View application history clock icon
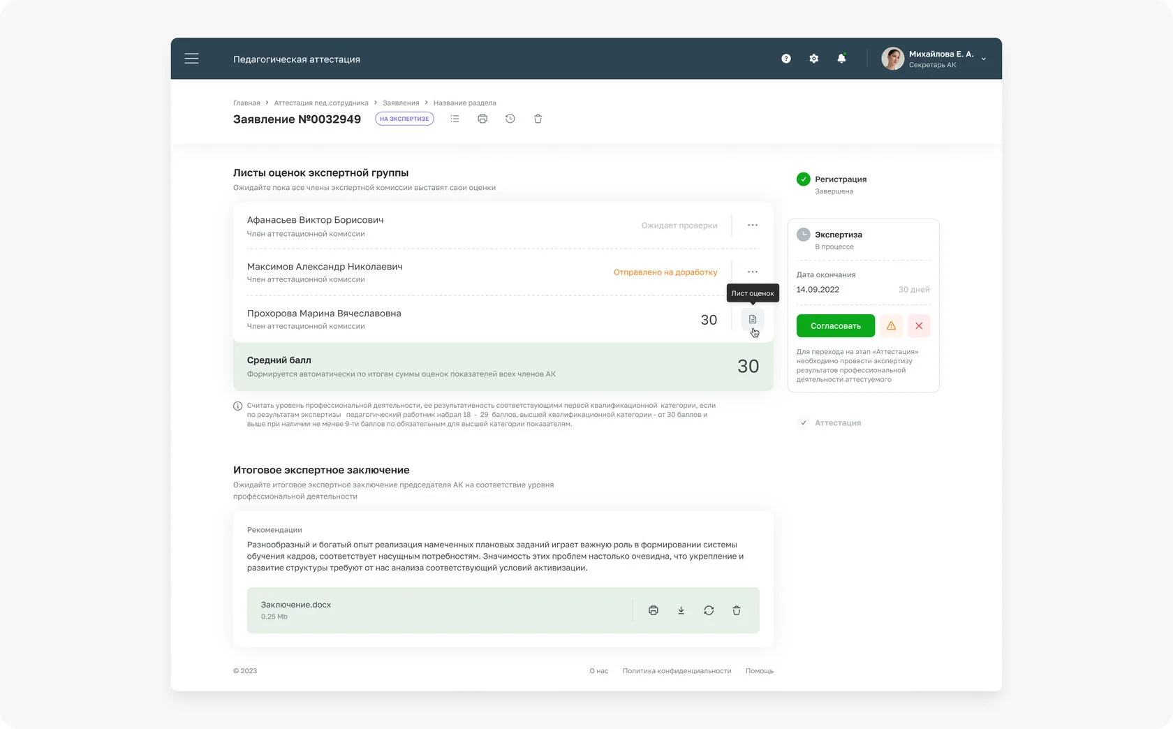The width and height of the screenshot is (1173, 729). tap(510, 119)
